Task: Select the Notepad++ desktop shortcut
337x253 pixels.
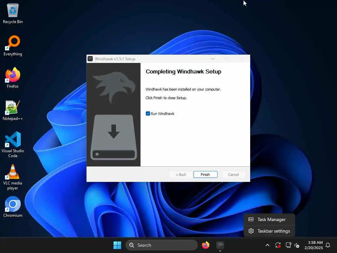Action: click(13, 110)
